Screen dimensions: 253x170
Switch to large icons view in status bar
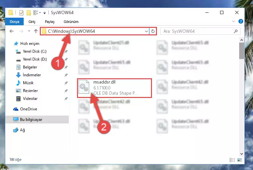coord(240,160)
